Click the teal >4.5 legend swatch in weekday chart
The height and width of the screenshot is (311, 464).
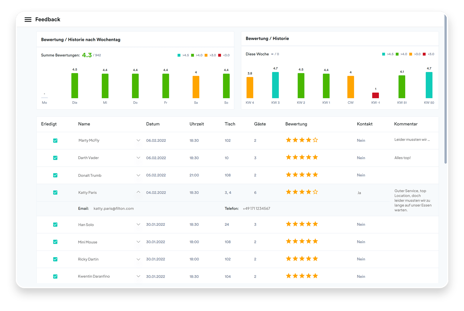tap(179, 55)
